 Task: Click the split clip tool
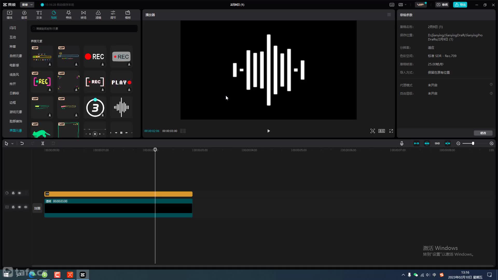[43, 143]
